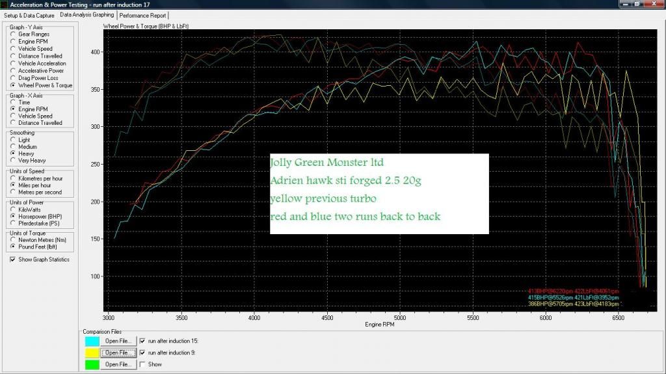Screen dimensions: 666x374
Task: Uncheck the run after induction 15 comparison
Action: (143, 341)
